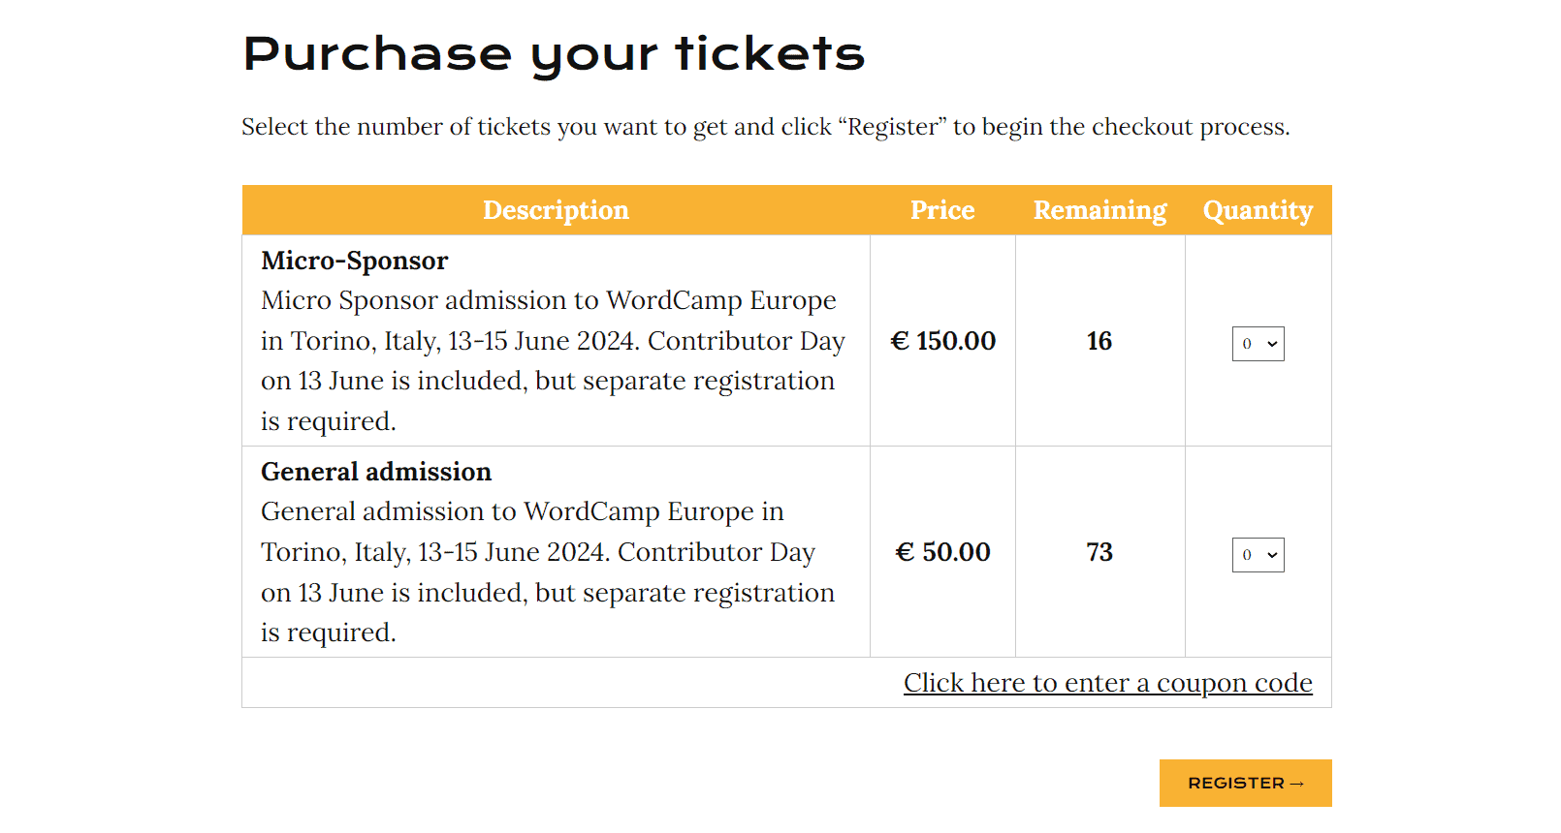Click the arrow icon on Register button
Image resolution: width=1561 pixels, height=833 pixels.
[x=1297, y=784]
